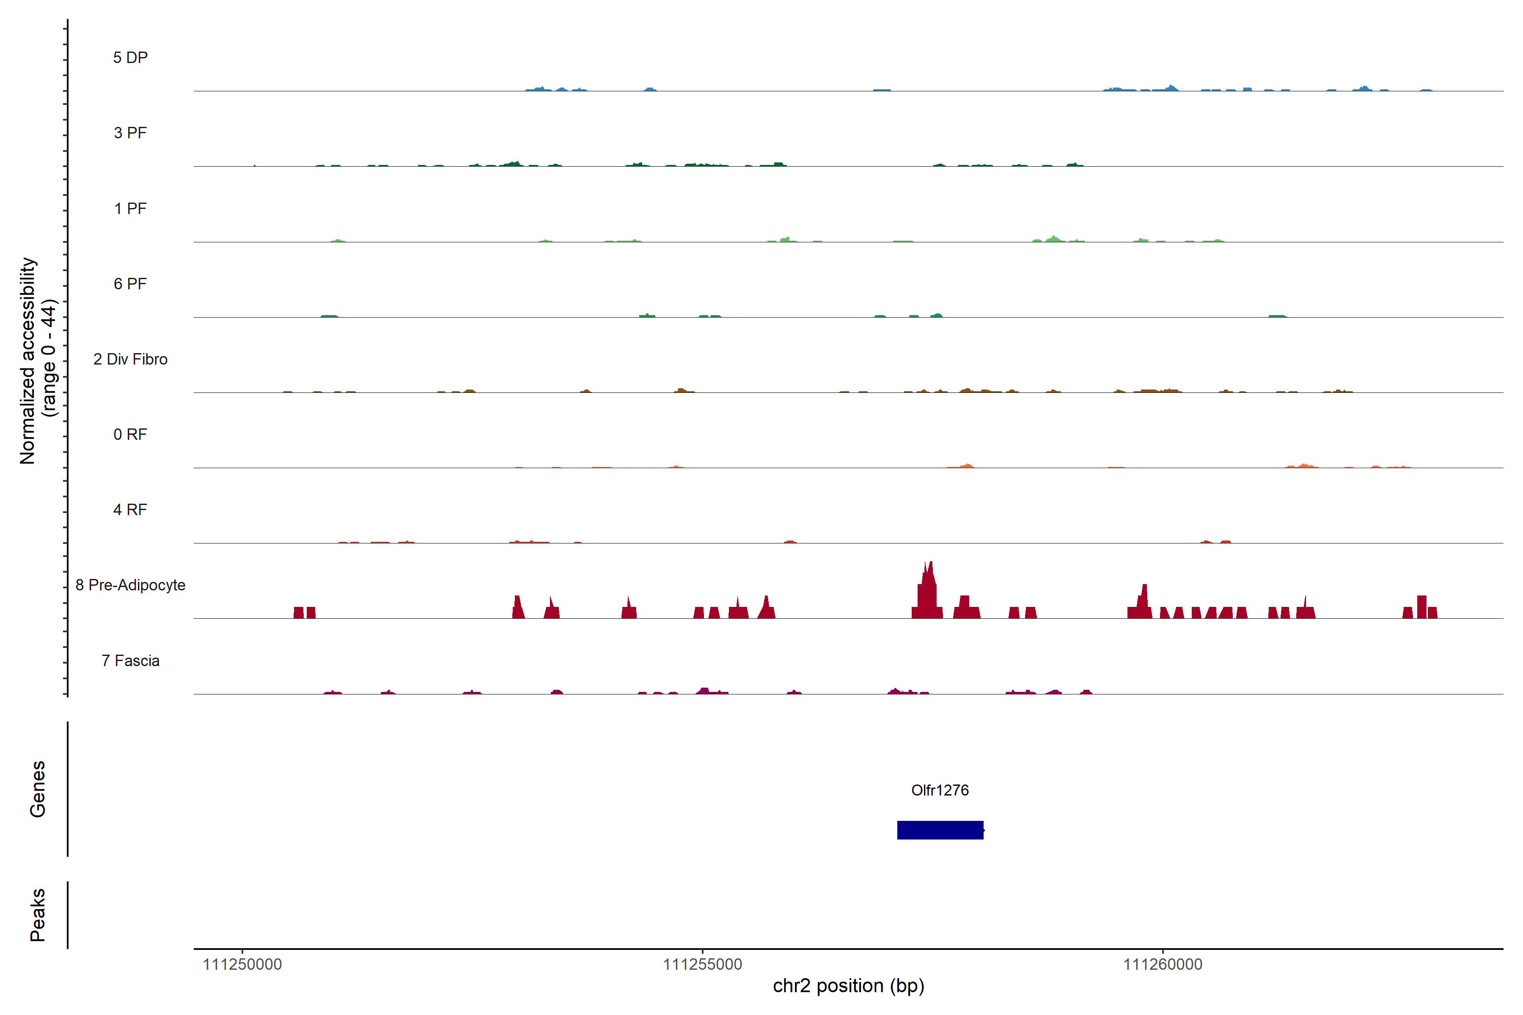Select the Genes panel label
Viewport: 1523px width, 1015px height.
pyautogui.click(x=38, y=788)
